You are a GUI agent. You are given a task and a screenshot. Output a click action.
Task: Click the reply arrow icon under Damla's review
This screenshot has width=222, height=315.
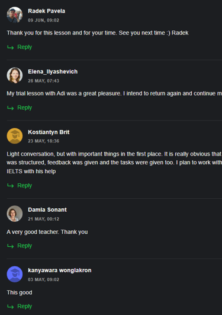tap(11, 246)
